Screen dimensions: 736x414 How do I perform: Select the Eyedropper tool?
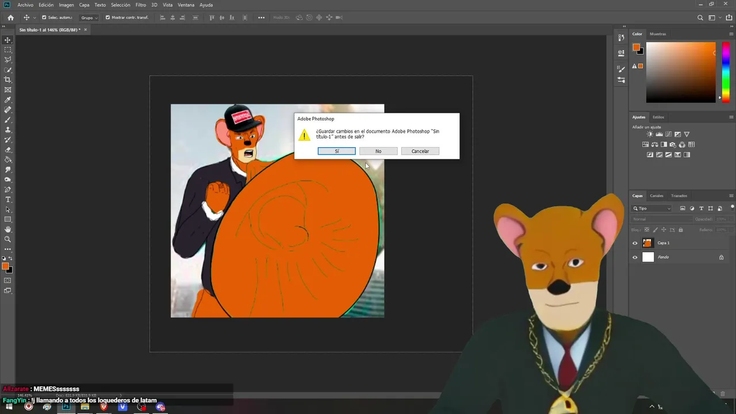8,100
